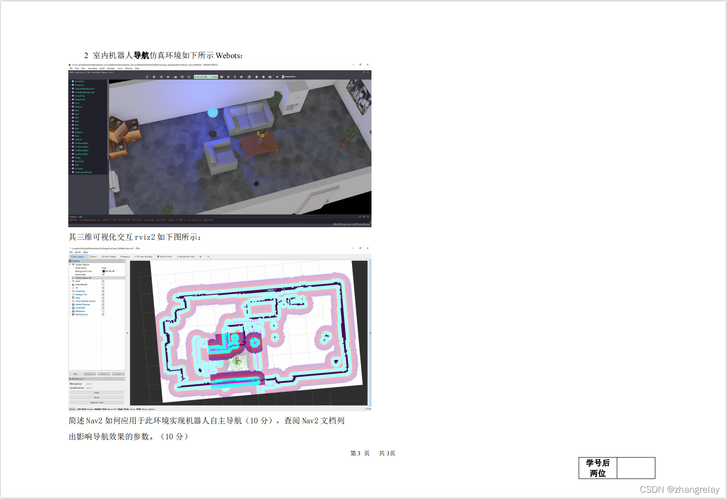Click the RViz remove tool minus icon

[x=208, y=257]
